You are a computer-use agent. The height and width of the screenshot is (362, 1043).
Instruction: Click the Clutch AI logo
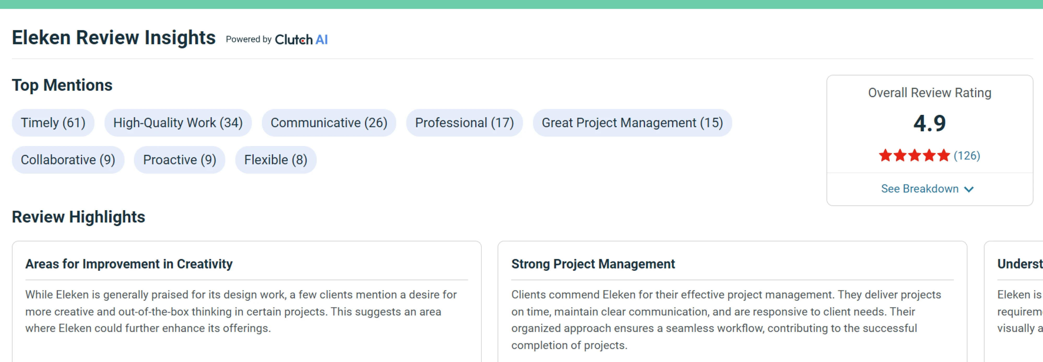coord(301,40)
